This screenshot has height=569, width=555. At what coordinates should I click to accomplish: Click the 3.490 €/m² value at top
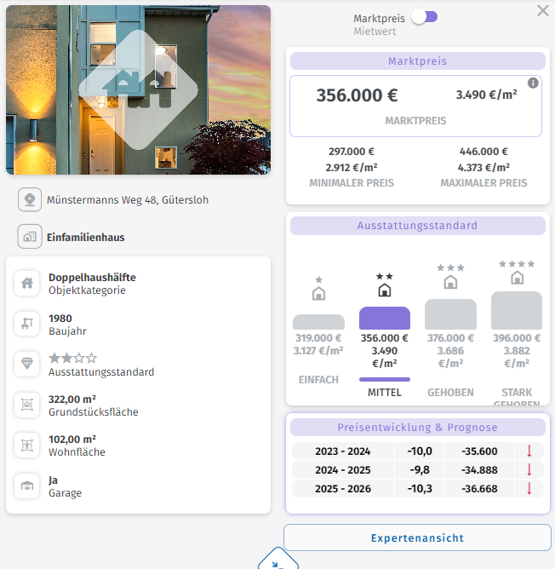click(486, 95)
